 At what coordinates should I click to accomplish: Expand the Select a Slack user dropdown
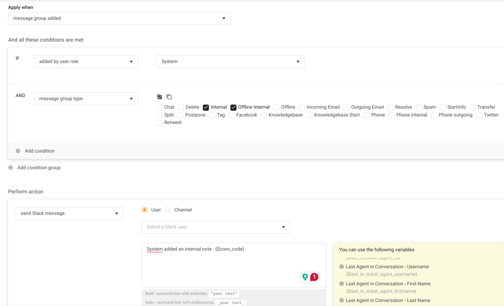pyautogui.click(x=215, y=227)
